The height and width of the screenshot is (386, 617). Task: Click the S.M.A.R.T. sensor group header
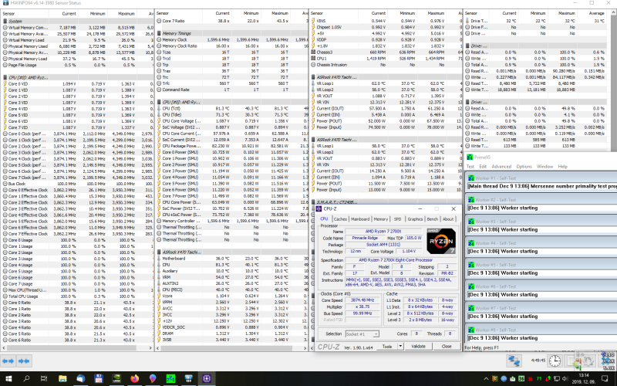click(386, 201)
